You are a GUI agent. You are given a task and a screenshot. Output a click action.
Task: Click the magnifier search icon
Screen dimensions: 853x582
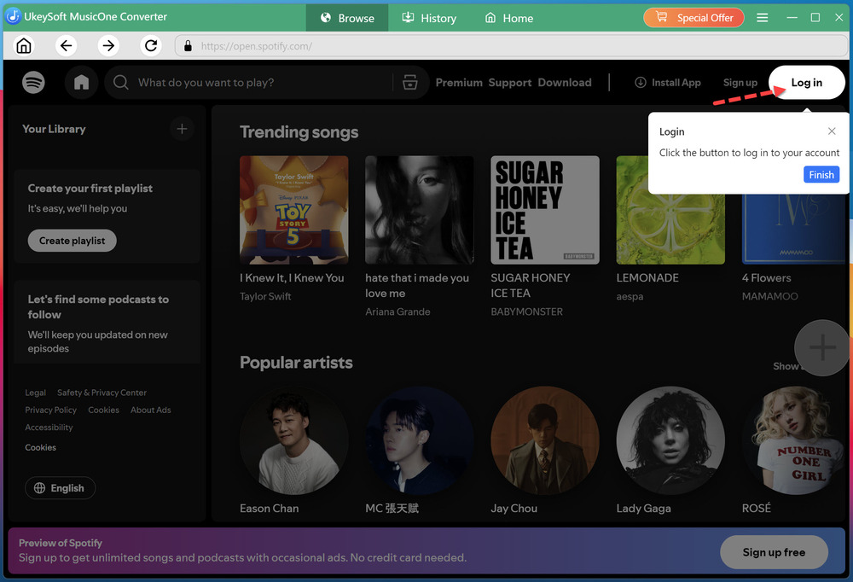click(x=121, y=83)
